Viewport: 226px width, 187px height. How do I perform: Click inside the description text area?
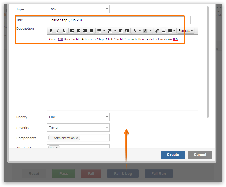(123, 72)
